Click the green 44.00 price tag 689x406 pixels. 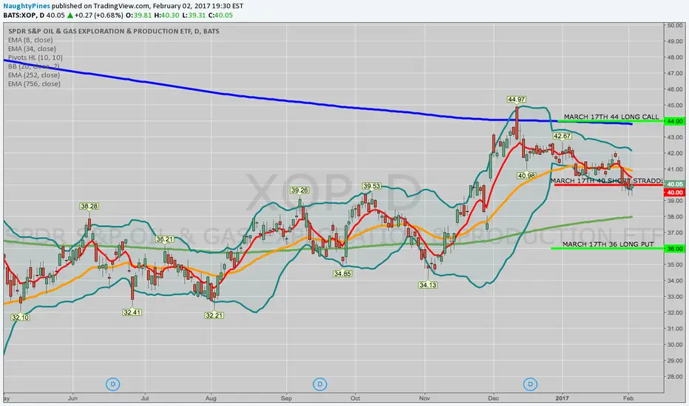[674, 121]
